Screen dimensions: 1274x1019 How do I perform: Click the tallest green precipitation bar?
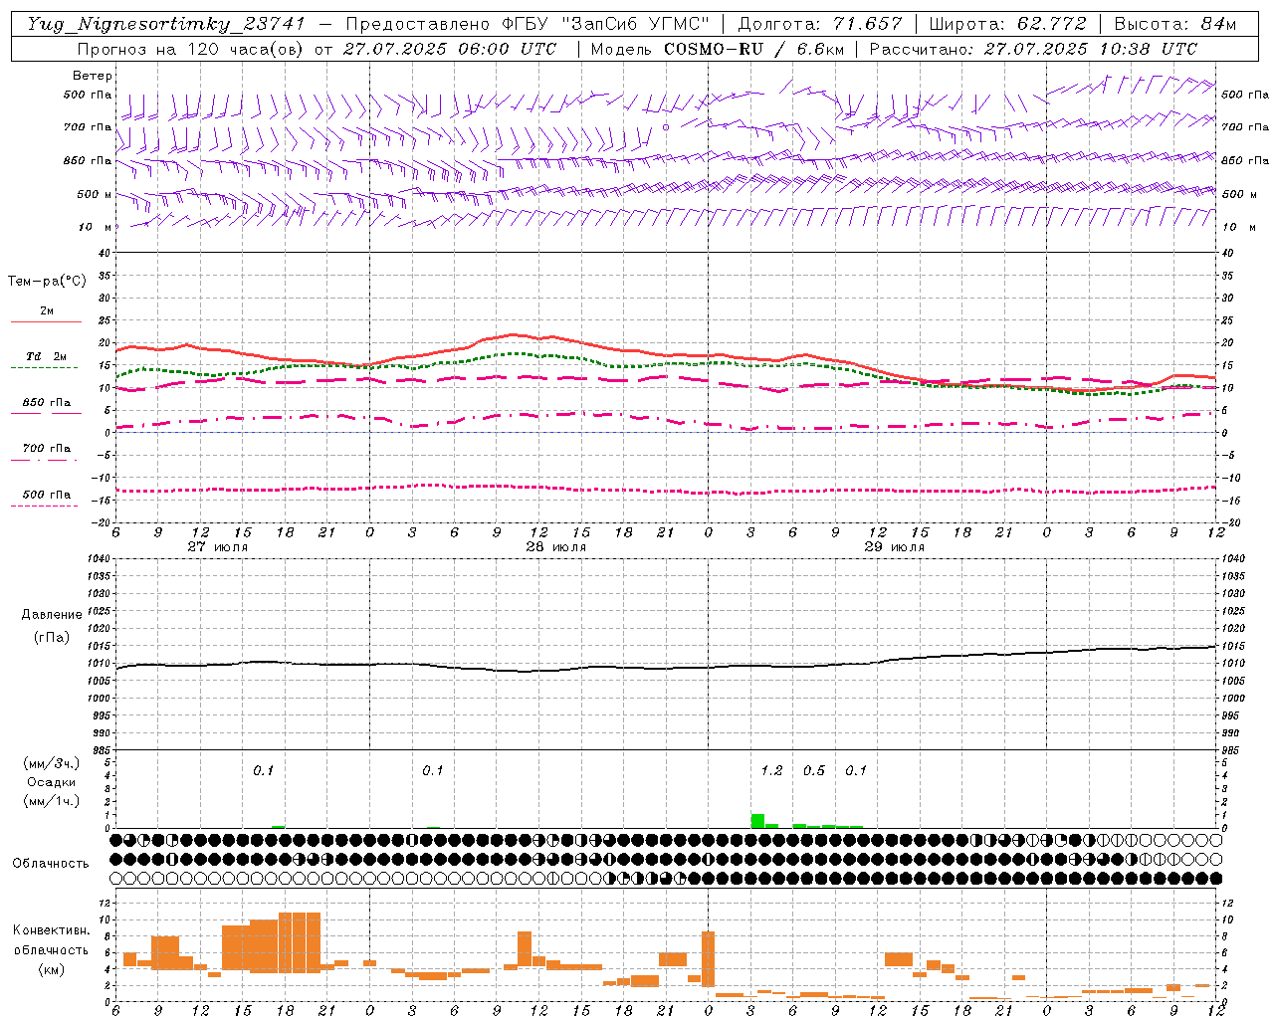click(757, 821)
